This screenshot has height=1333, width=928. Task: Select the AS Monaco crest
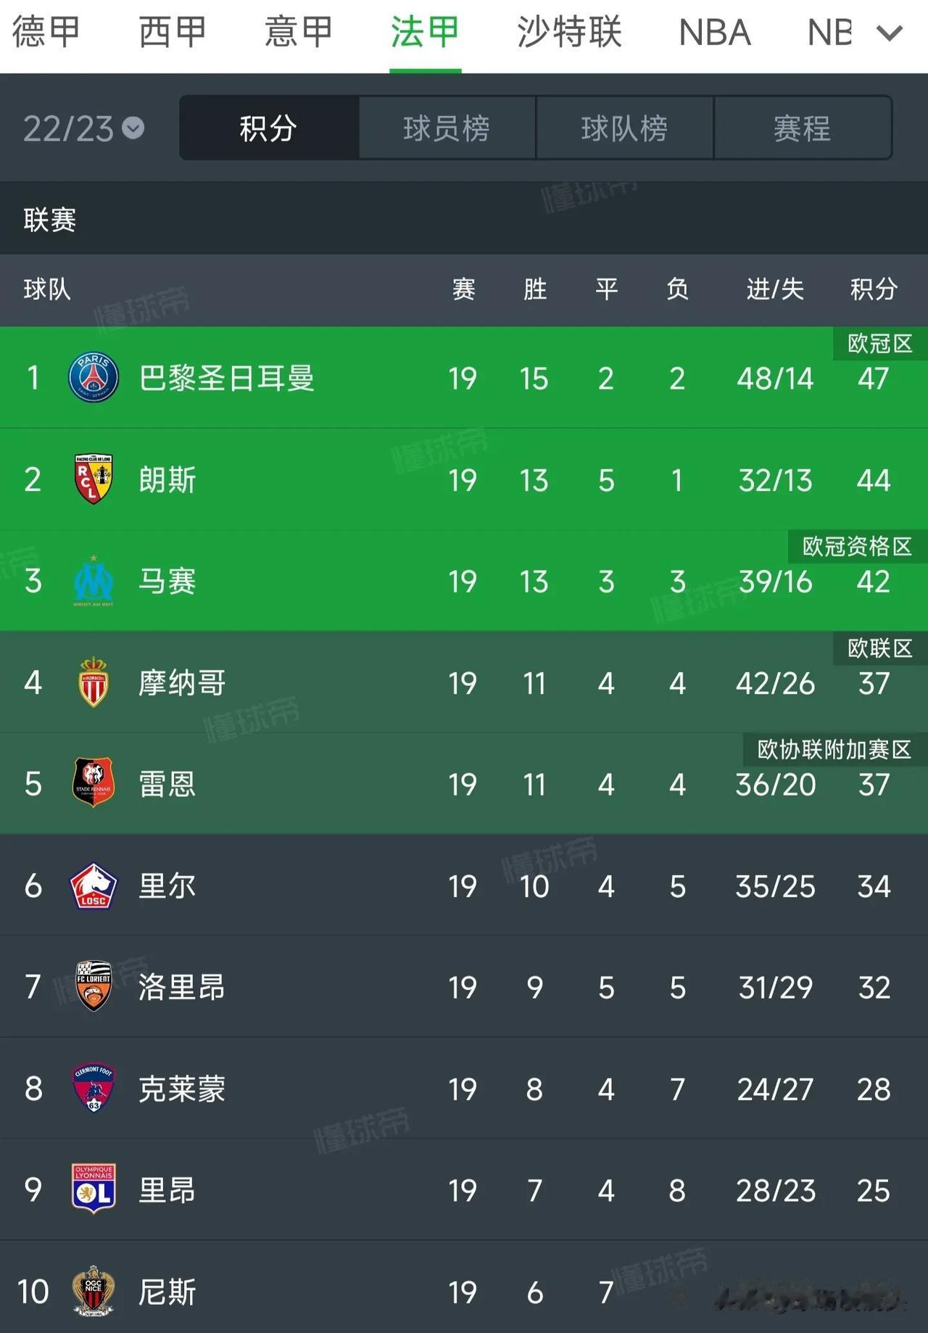point(94,682)
